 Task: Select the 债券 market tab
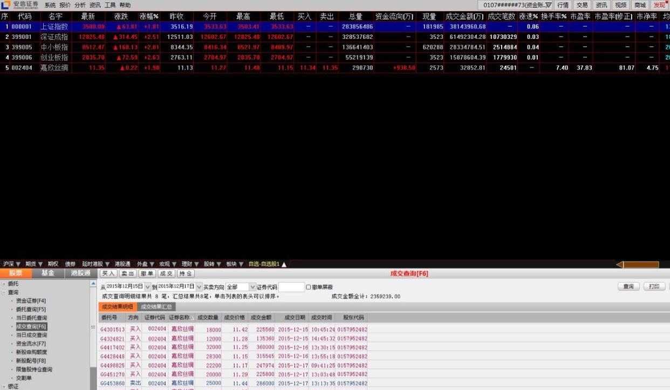click(x=70, y=264)
